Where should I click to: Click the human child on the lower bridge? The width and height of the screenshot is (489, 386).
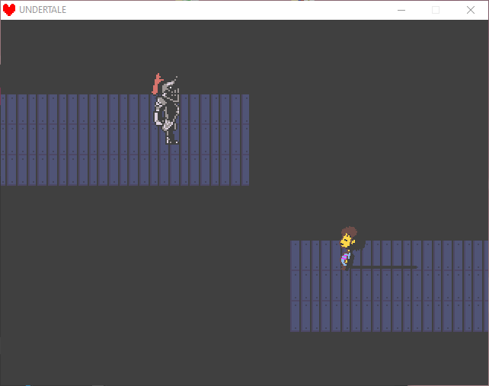pyautogui.click(x=350, y=248)
